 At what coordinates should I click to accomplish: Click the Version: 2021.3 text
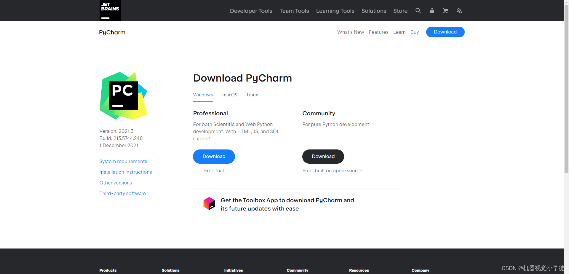click(116, 131)
